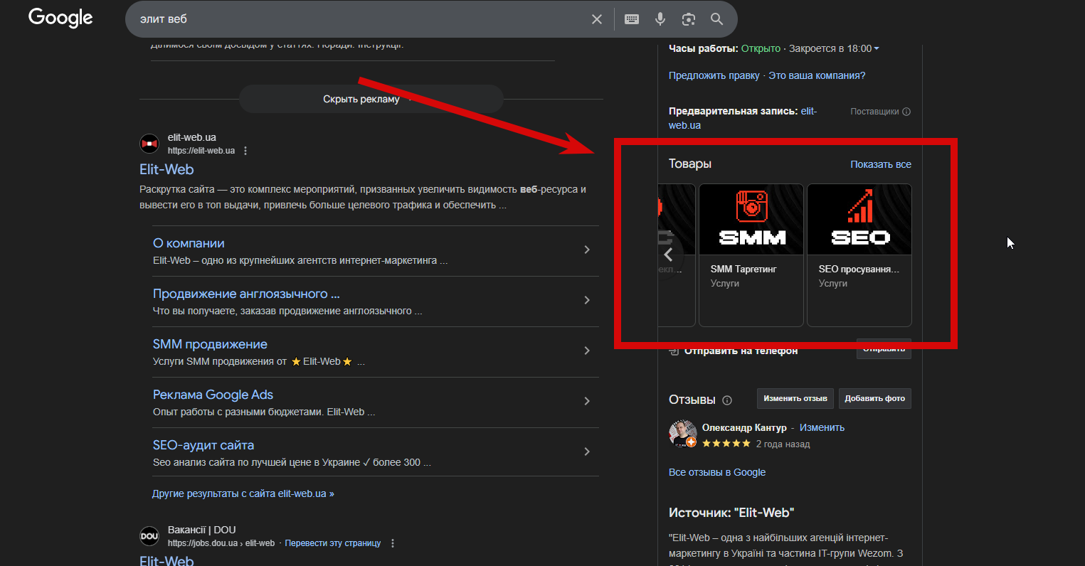Click Олександр Кантур's reviewer avatar
The width and height of the screenshot is (1085, 566).
[x=683, y=434]
